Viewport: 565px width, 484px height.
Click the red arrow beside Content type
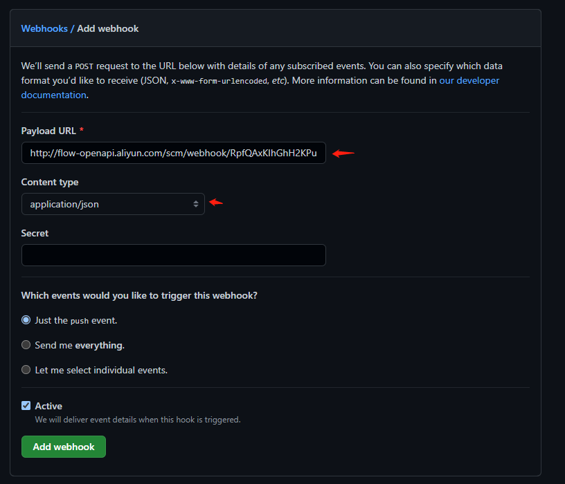coord(216,202)
